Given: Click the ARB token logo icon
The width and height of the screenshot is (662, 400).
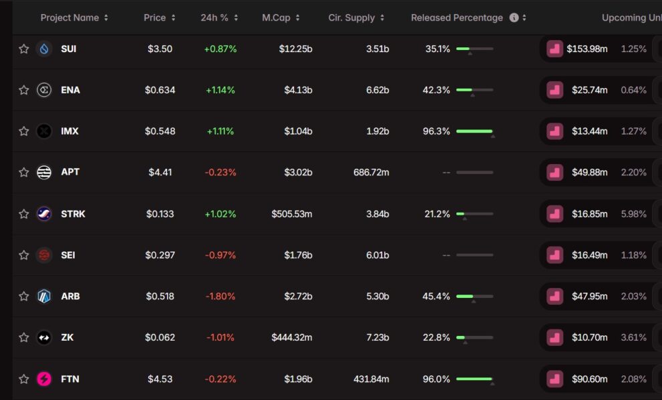Looking at the screenshot, I should [x=44, y=296].
